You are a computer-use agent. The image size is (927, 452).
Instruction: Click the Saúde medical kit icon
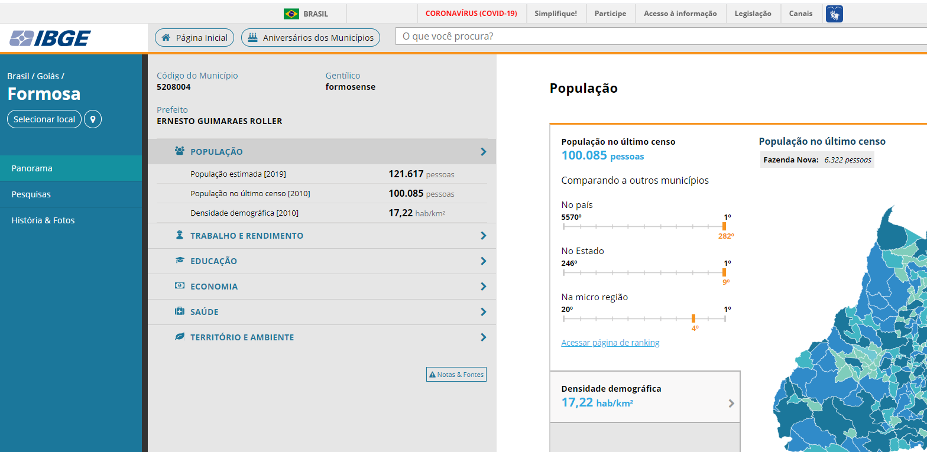180,311
